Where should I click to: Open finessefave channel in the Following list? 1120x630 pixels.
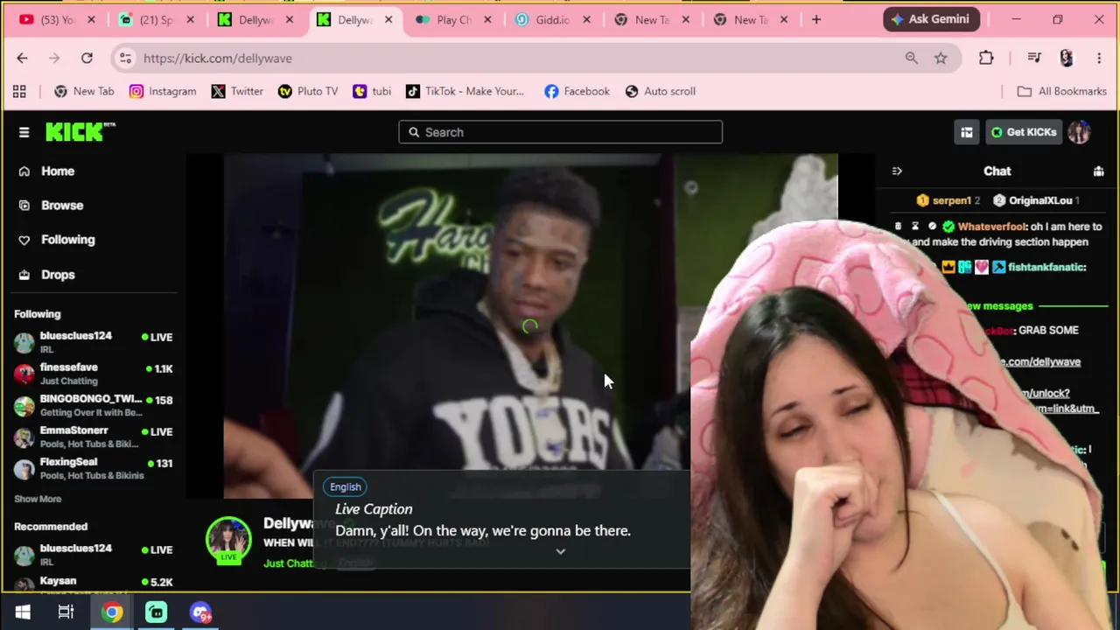pos(93,374)
